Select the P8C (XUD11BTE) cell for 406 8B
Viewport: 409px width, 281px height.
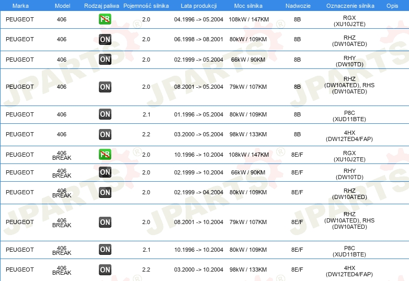click(x=349, y=116)
